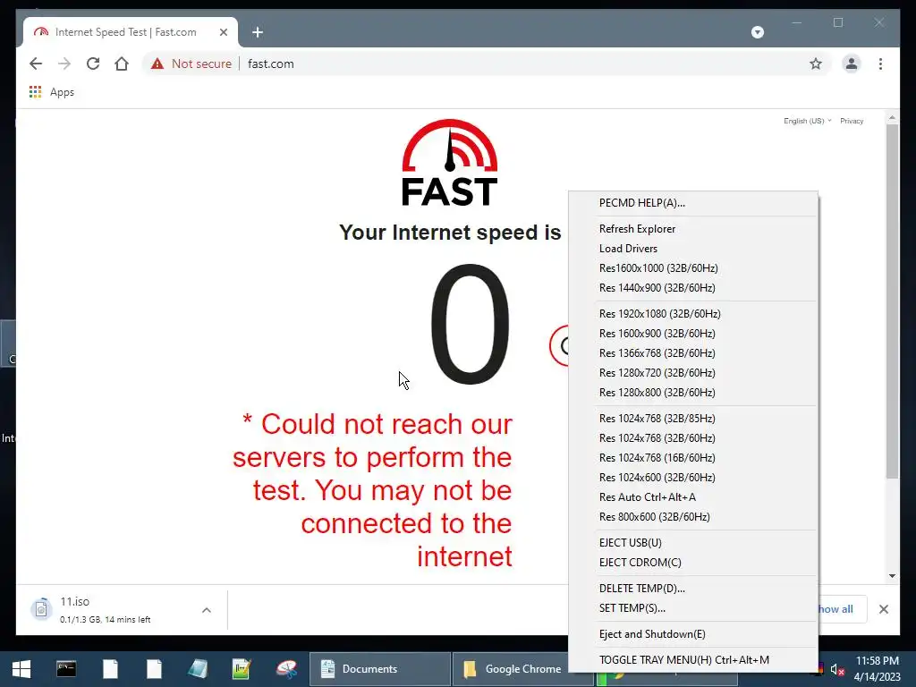Open the Chrome three-dot menu
The width and height of the screenshot is (916, 687).
880,64
